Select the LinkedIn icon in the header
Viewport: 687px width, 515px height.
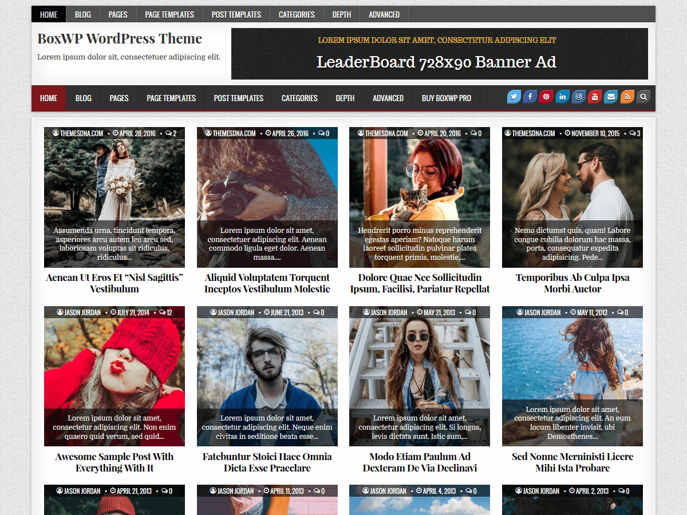562,97
